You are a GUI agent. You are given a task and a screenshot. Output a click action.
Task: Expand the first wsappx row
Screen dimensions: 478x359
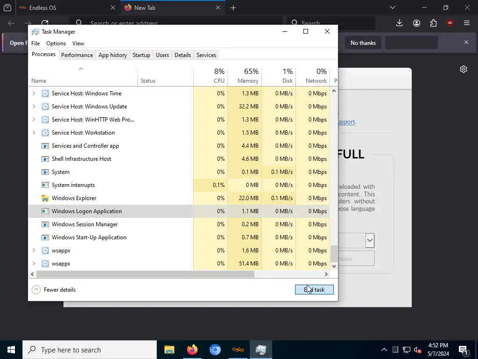(x=34, y=251)
